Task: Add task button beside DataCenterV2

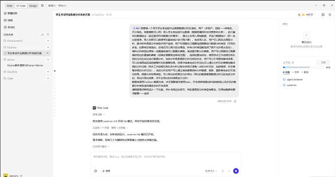Action: [48, 41]
